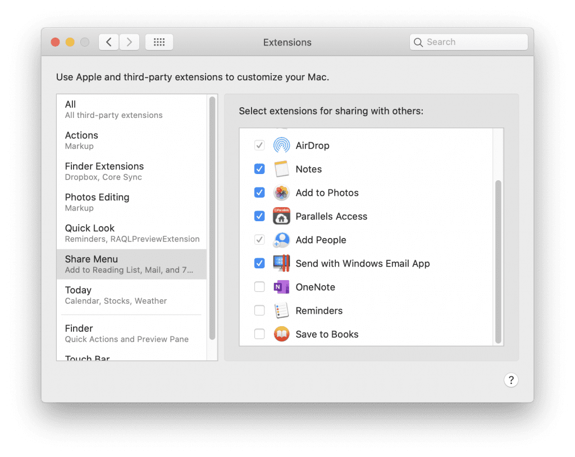This screenshot has height=457, width=575.
Task: Click the help question mark button
Action: point(511,380)
